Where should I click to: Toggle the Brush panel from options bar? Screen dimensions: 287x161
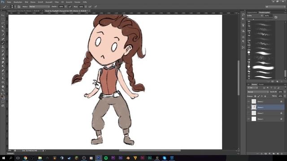pyautogui.click(x=19, y=7)
